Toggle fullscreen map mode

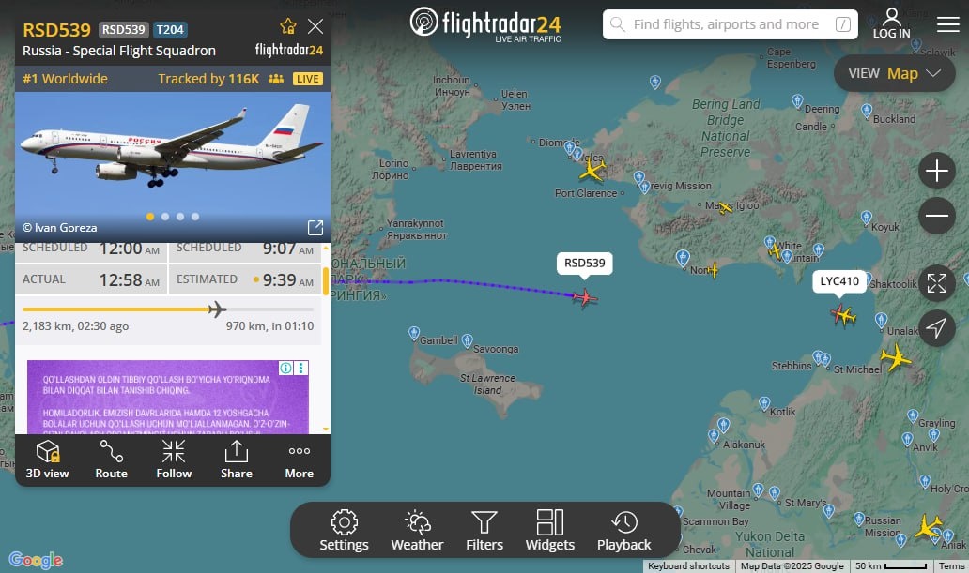[x=937, y=283]
